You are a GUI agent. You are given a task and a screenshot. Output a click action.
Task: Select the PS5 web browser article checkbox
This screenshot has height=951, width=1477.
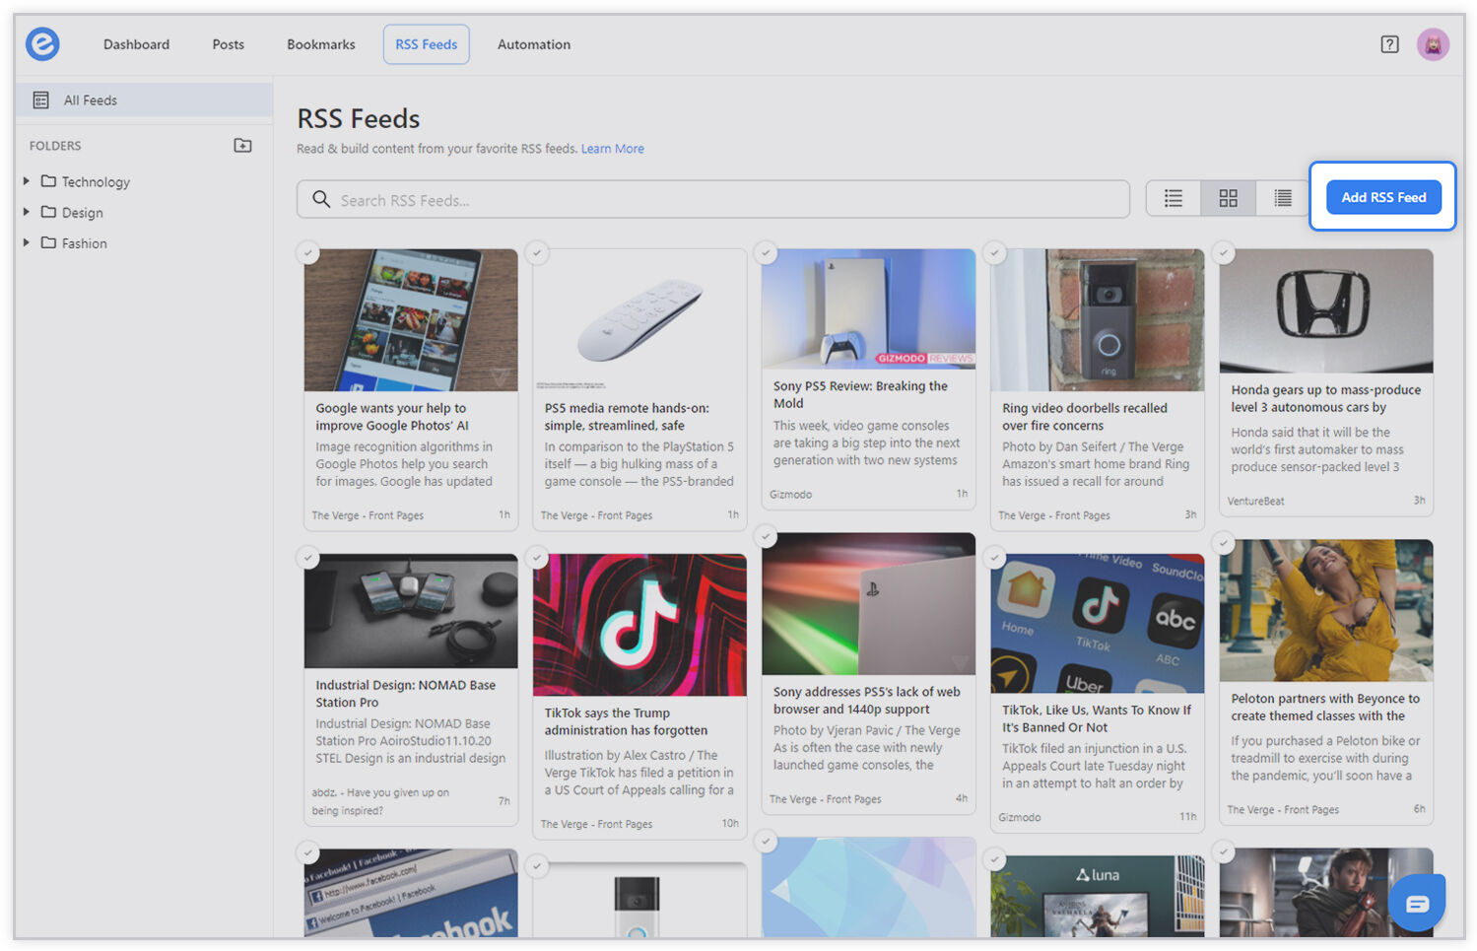766,537
